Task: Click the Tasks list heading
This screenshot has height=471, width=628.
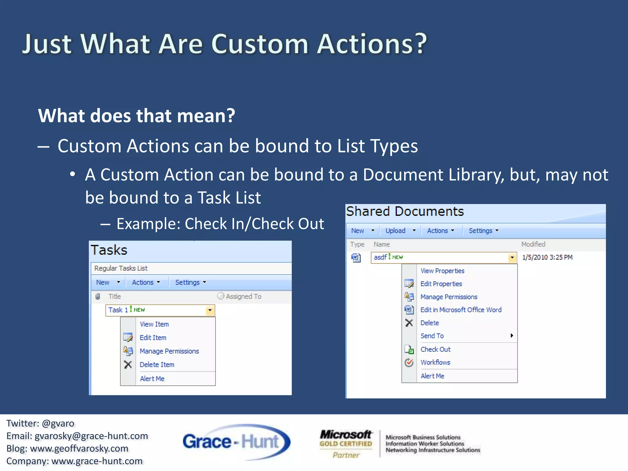Action: tap(109, 250)
